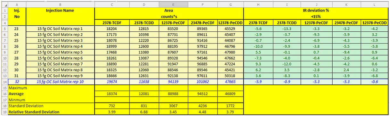
Task: Select area value 10398
Action: coord(144,34)
